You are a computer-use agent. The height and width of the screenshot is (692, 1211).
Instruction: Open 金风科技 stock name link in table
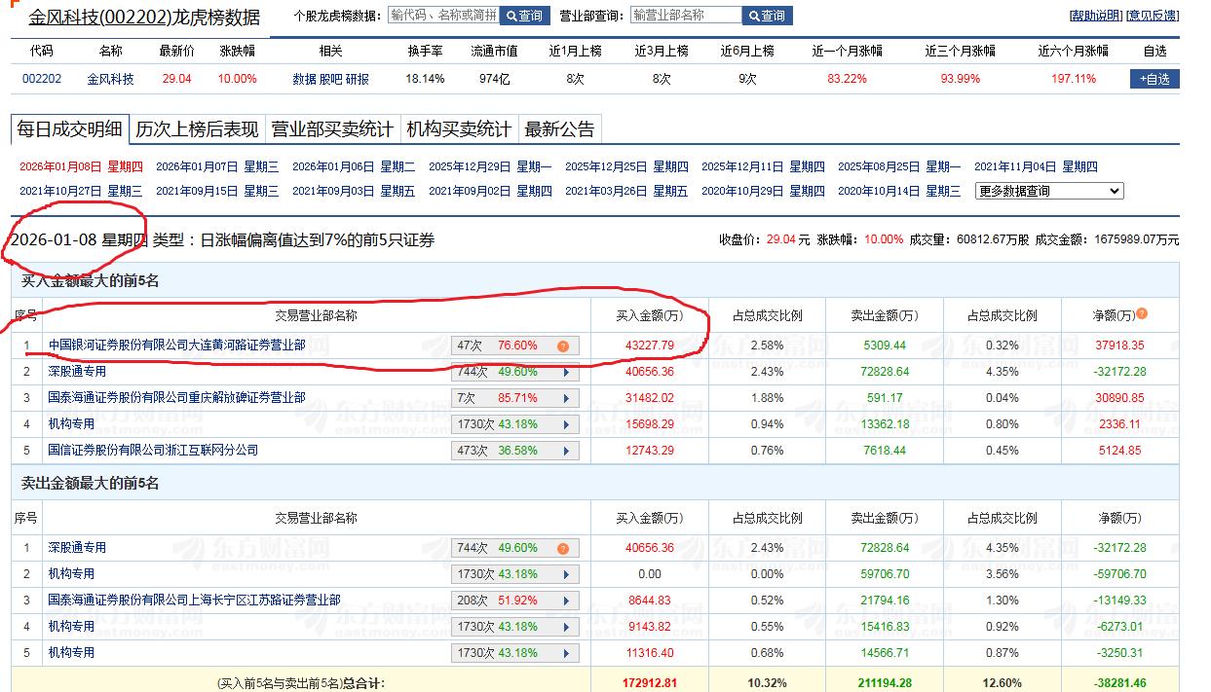coord(111,79)
